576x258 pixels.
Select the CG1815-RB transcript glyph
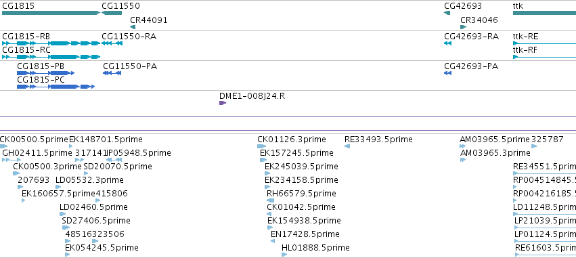[51, 43]
